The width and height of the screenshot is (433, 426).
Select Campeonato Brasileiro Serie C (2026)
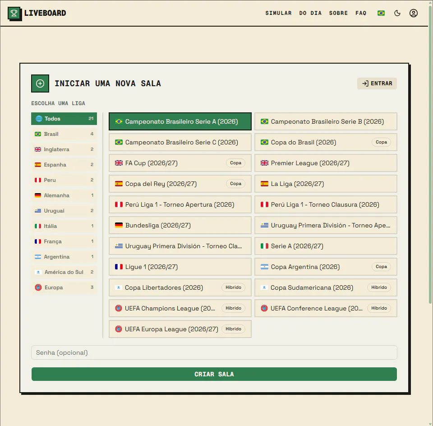[x=180, y=142]
